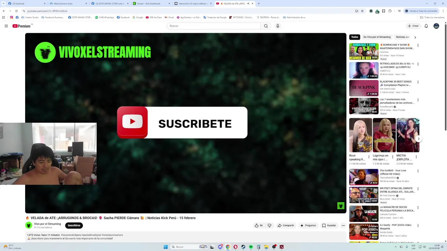Open Chrome extensions puzzle icon
This screenshot has width=447, height=251.
(x=390, y=11)
